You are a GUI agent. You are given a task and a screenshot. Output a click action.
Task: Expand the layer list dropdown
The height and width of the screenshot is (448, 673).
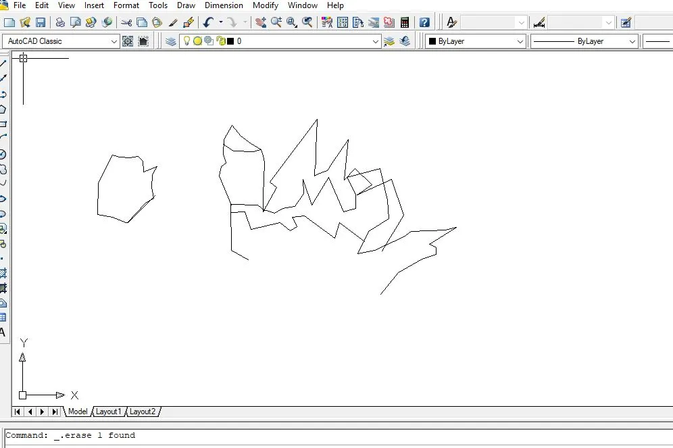click(375, 42)
